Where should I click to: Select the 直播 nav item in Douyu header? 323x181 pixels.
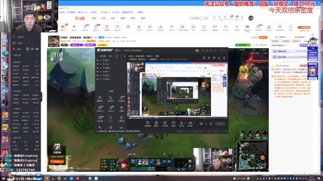(x=103, y=18)
